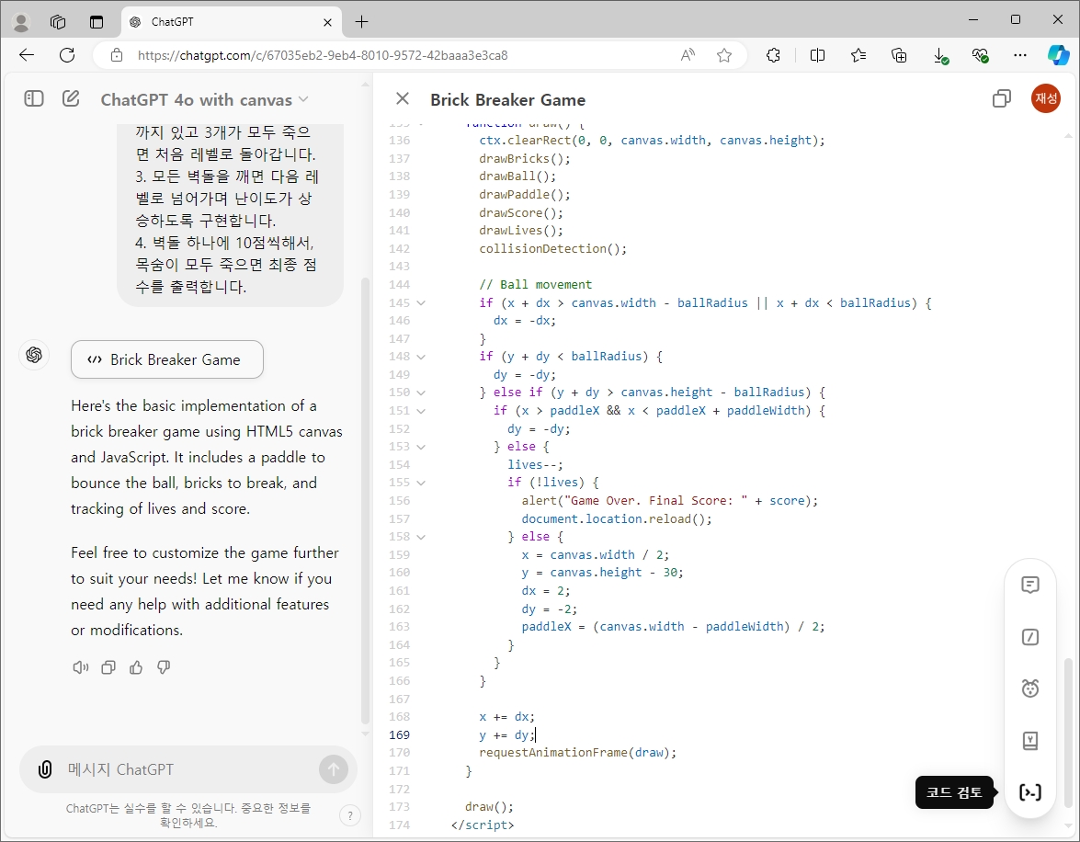Toggle the ChatGPT sidebar panel
1080x842 pixels.
pyautogui.click(x=34, y=99)
